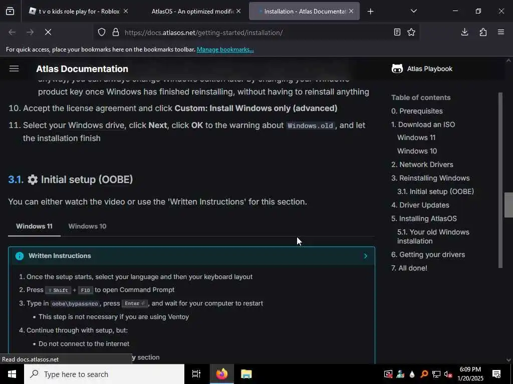Image resolution: width=513 pixels, height=384 pixels.
Task: Click the muted volume tray icon
Action: pyautogui.click(x=448, y=374)
